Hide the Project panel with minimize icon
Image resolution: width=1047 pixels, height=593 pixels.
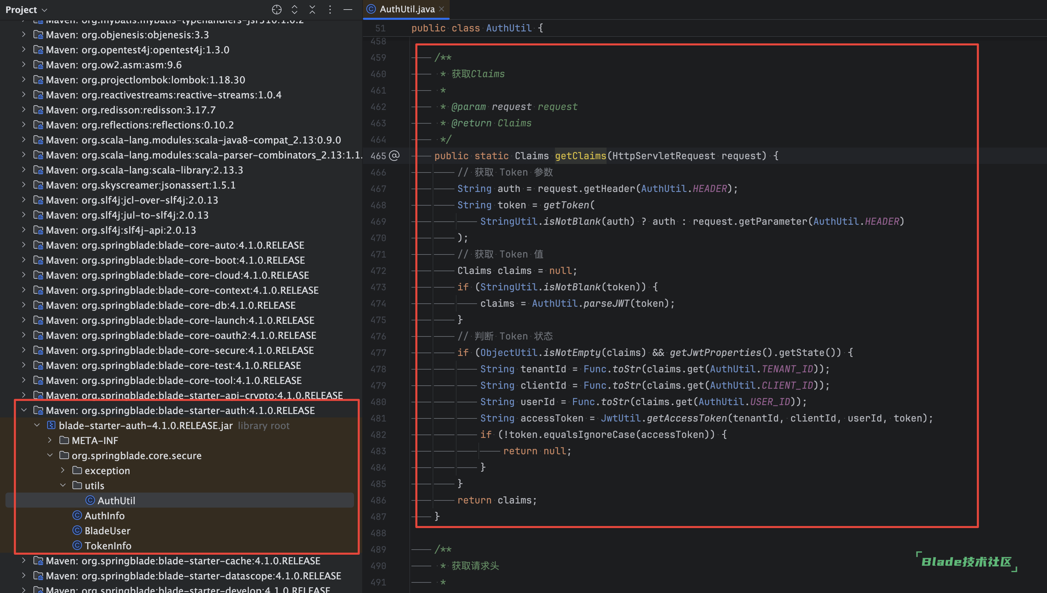point(348,9)
